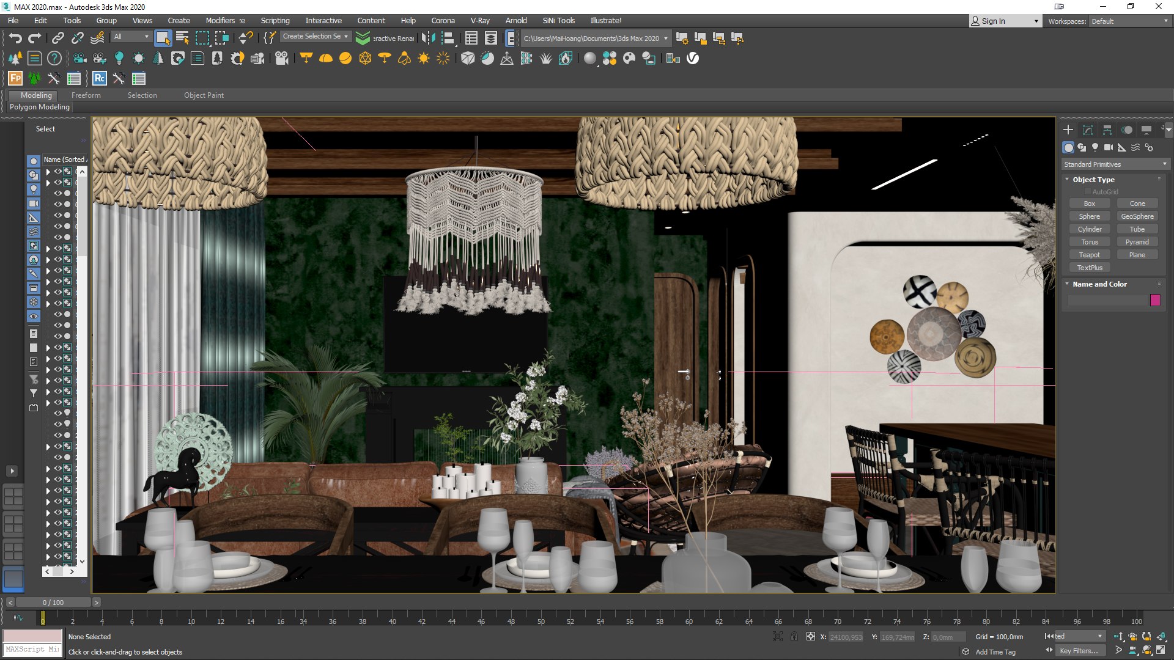The width and height of the screenshot is (1174, 660).
Task: Click the Maximize Viewport toggle icon
Action: (x=1161, y=651)
